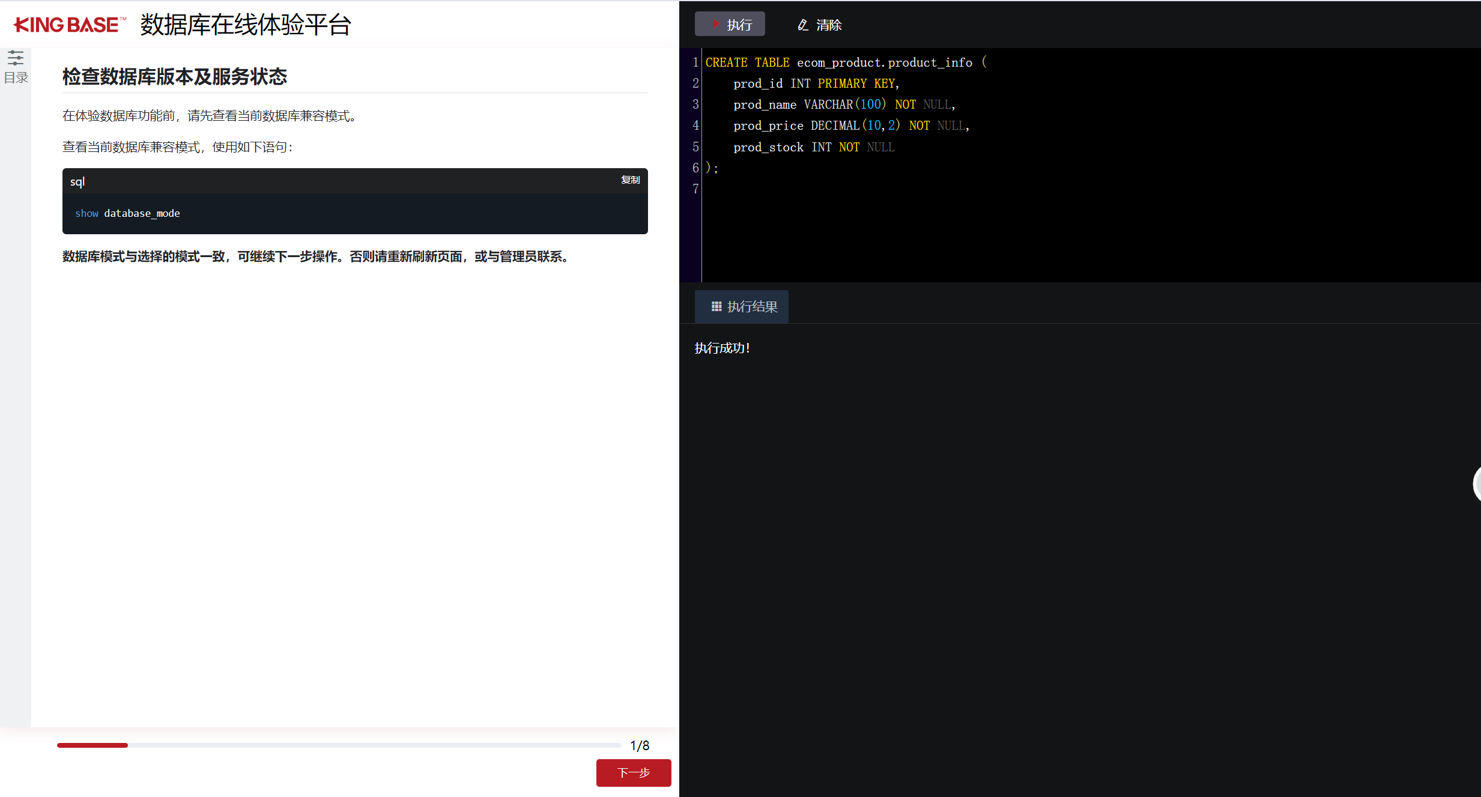The height and width of the screenshot is (797, 1481).
Task: Click the prod_stock line in editor
Action: click(x=768, y=147)
